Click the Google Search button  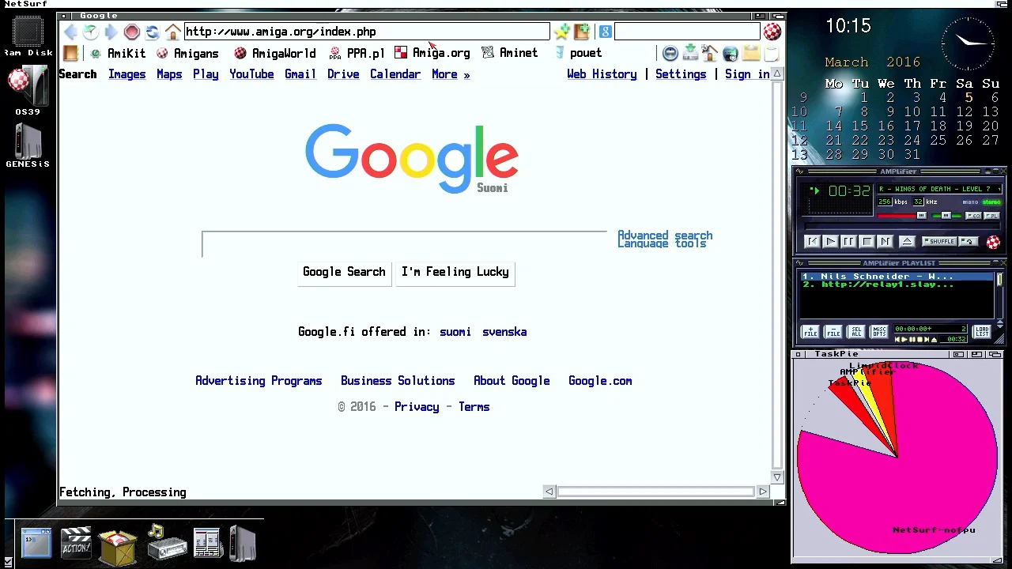(x=344, y=272)
